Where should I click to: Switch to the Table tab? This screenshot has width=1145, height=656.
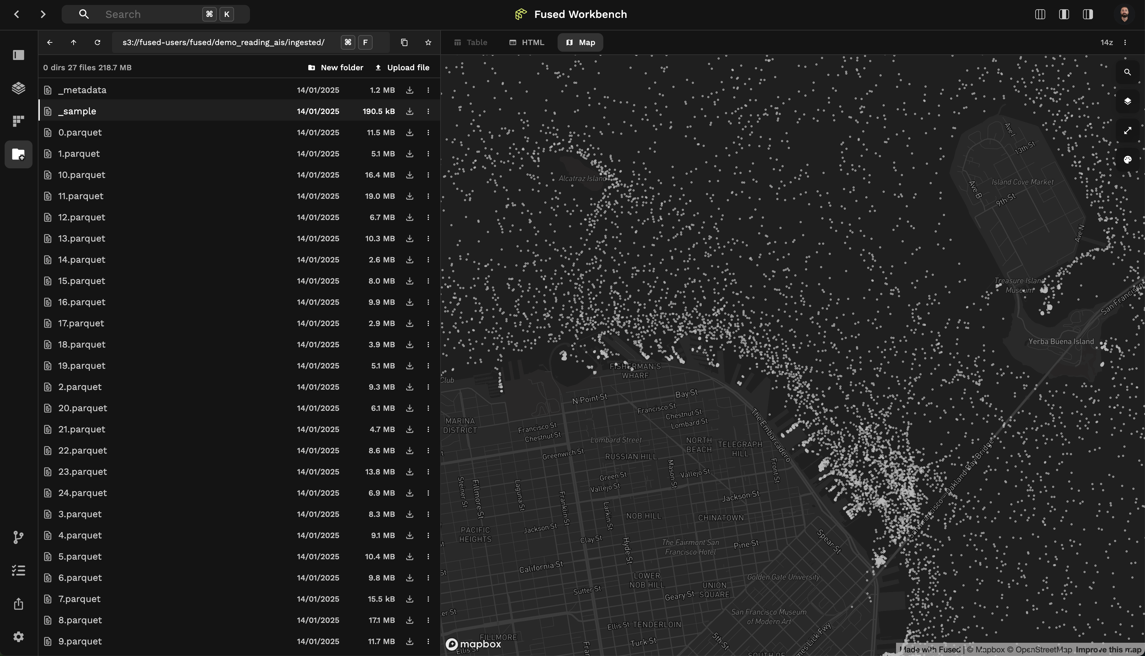tap(471, 42)
